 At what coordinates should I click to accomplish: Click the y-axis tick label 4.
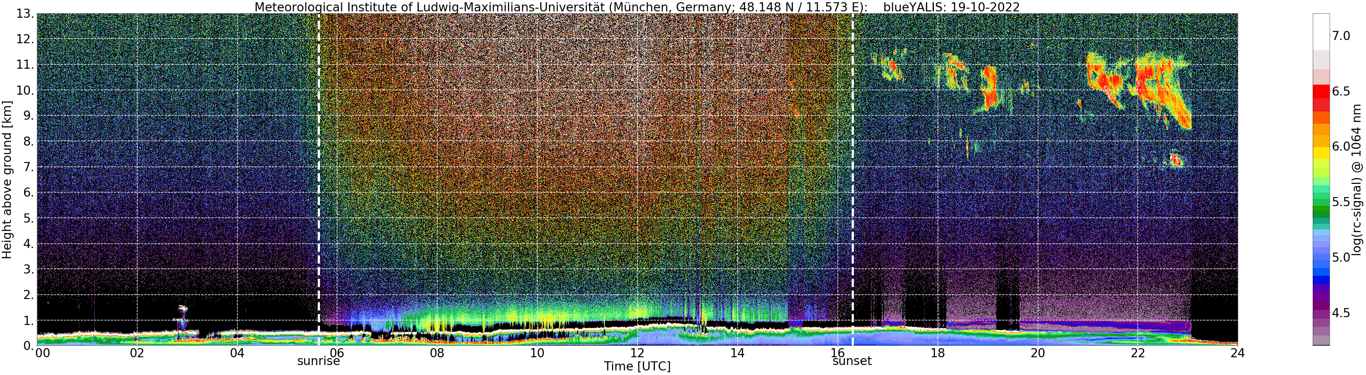(x=29, y=243)
